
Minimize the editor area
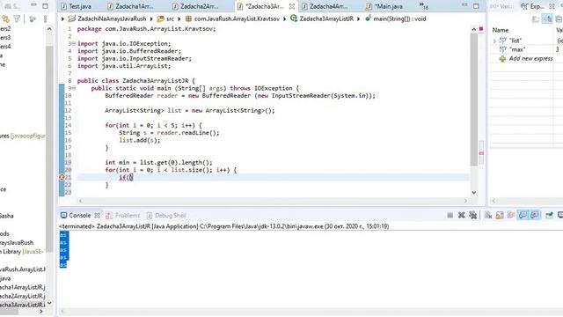pos(464,5)
